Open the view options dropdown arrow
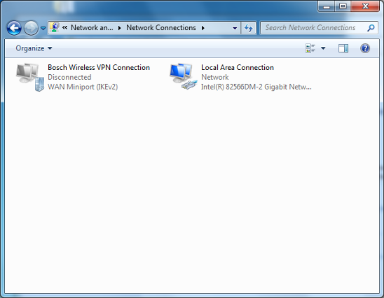Image resolution: width=384 pixels, height=298 pixels. click(x=323, y=48)
